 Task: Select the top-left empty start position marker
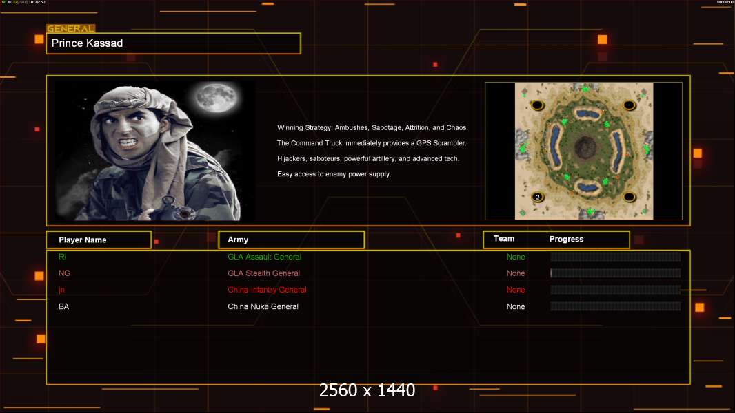tap(537, 105)
